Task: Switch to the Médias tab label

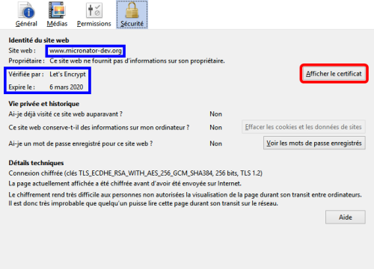Action: click(x=57, y=24)
